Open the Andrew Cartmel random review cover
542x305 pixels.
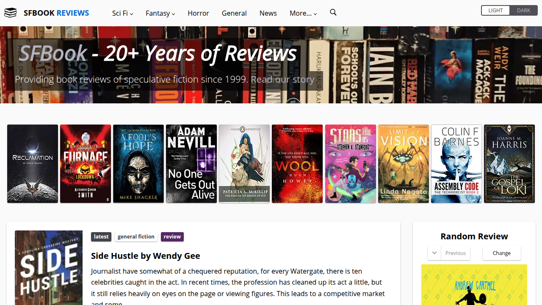[x=474, y=285]
